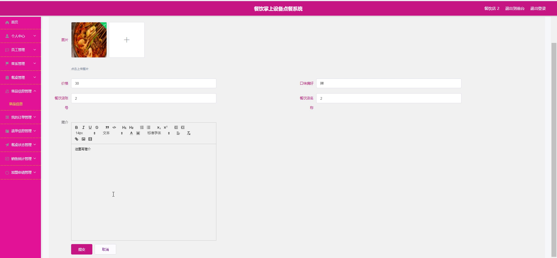The height and width of the screenshot is (258, 557).
Task: Increase indent in the editor
Action: point(183,128)
